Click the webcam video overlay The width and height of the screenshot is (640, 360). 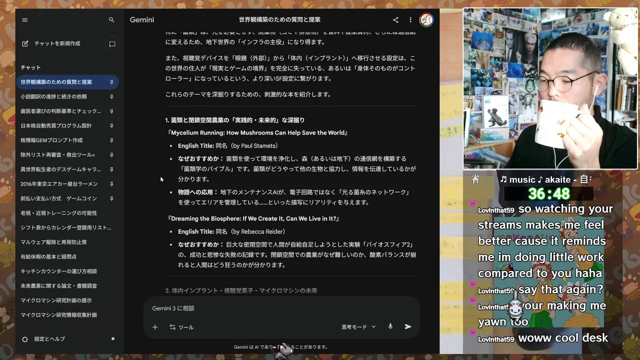pyautogui.click(x=550, y=88)
